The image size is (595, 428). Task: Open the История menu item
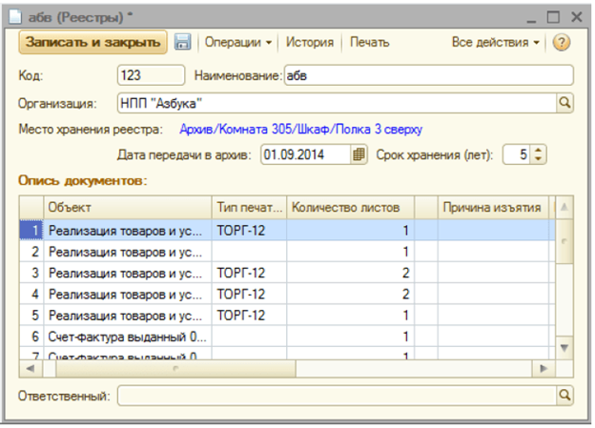pos(311,43)
